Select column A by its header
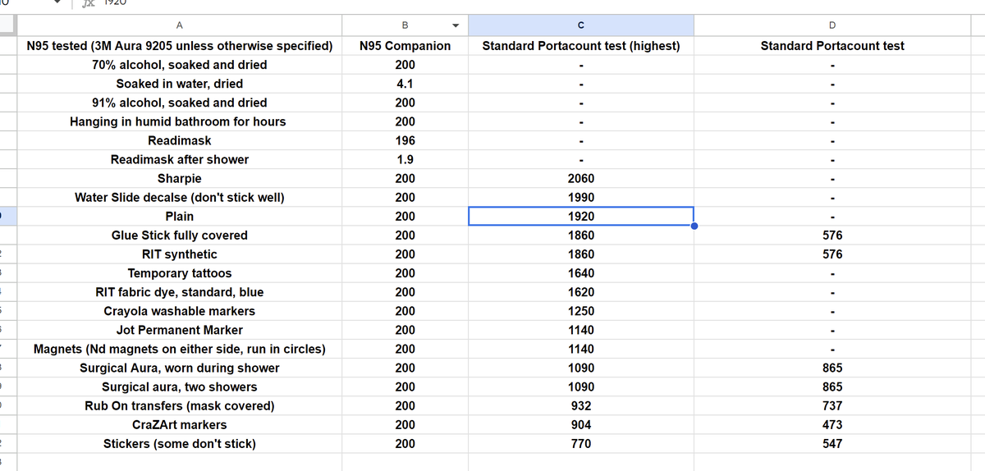 (x=180, y=25)
